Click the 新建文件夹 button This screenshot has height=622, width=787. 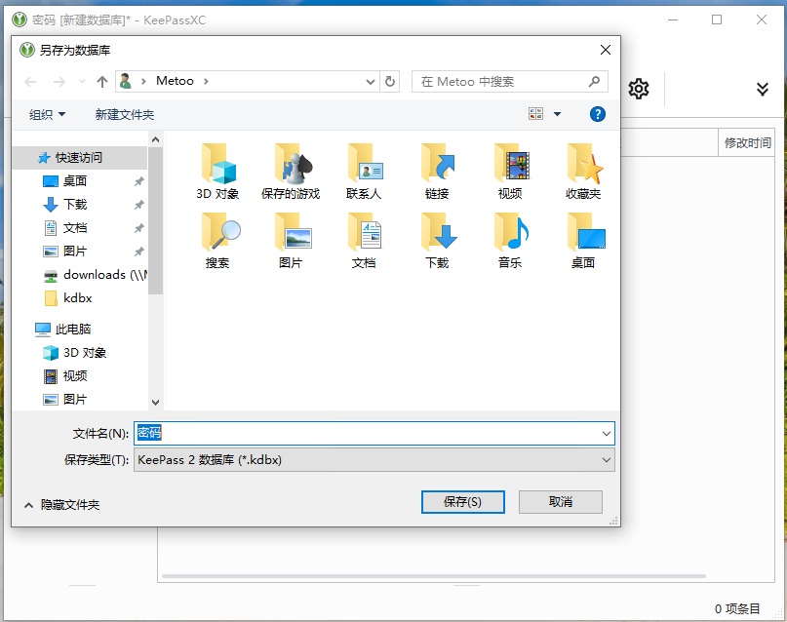coord(124,113)
